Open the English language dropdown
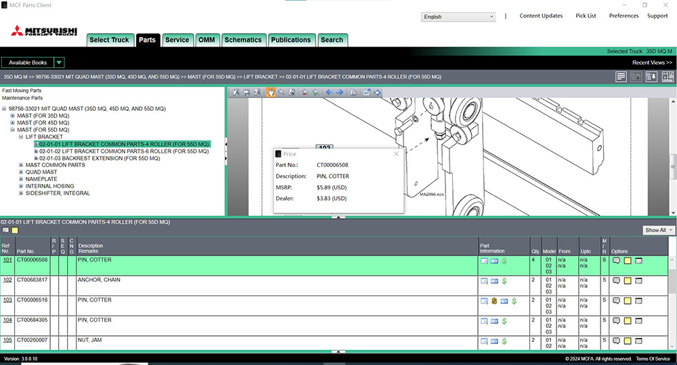The image size is (677, 365). [x=458, y=17]
